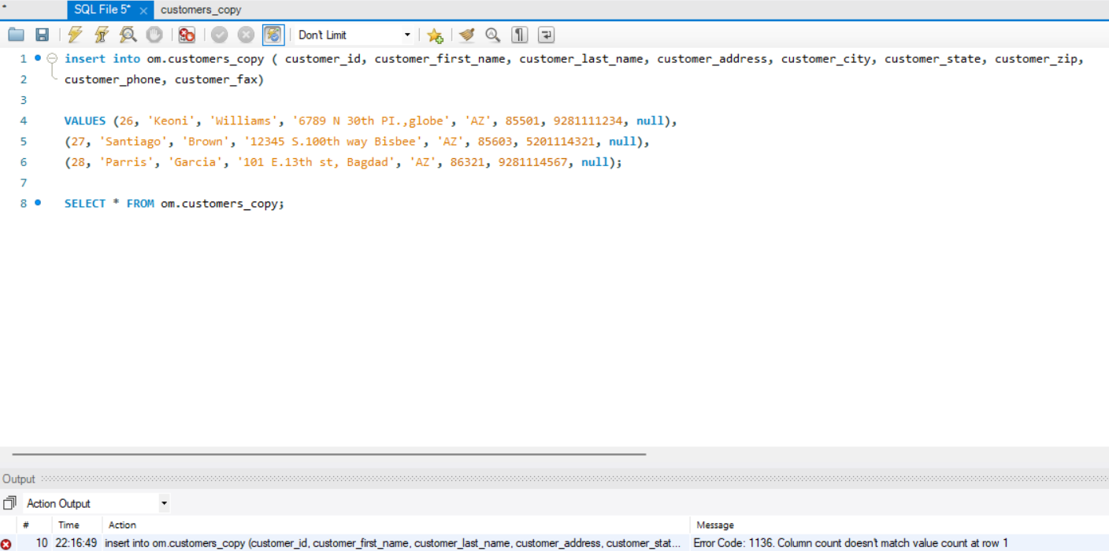Screen dimensions: 1109x551
Task: Collapse the insert statement at line 1
Action: click(x=52, y=57)
